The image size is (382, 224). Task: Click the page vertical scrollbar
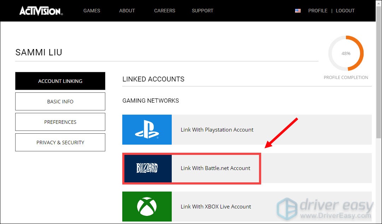pos(378,73)
